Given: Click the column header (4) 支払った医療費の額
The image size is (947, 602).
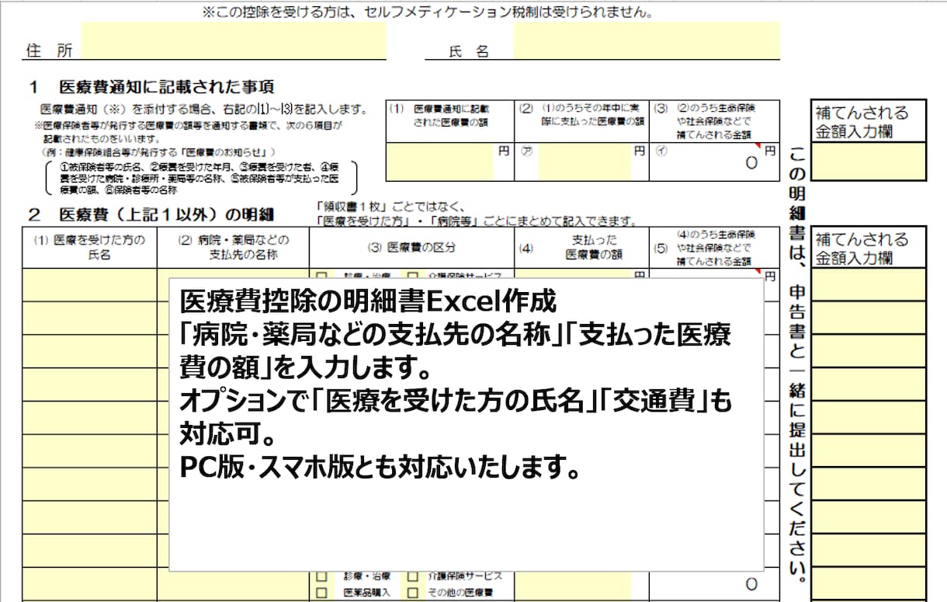Looking at the screenshot, I should (581, 247).
